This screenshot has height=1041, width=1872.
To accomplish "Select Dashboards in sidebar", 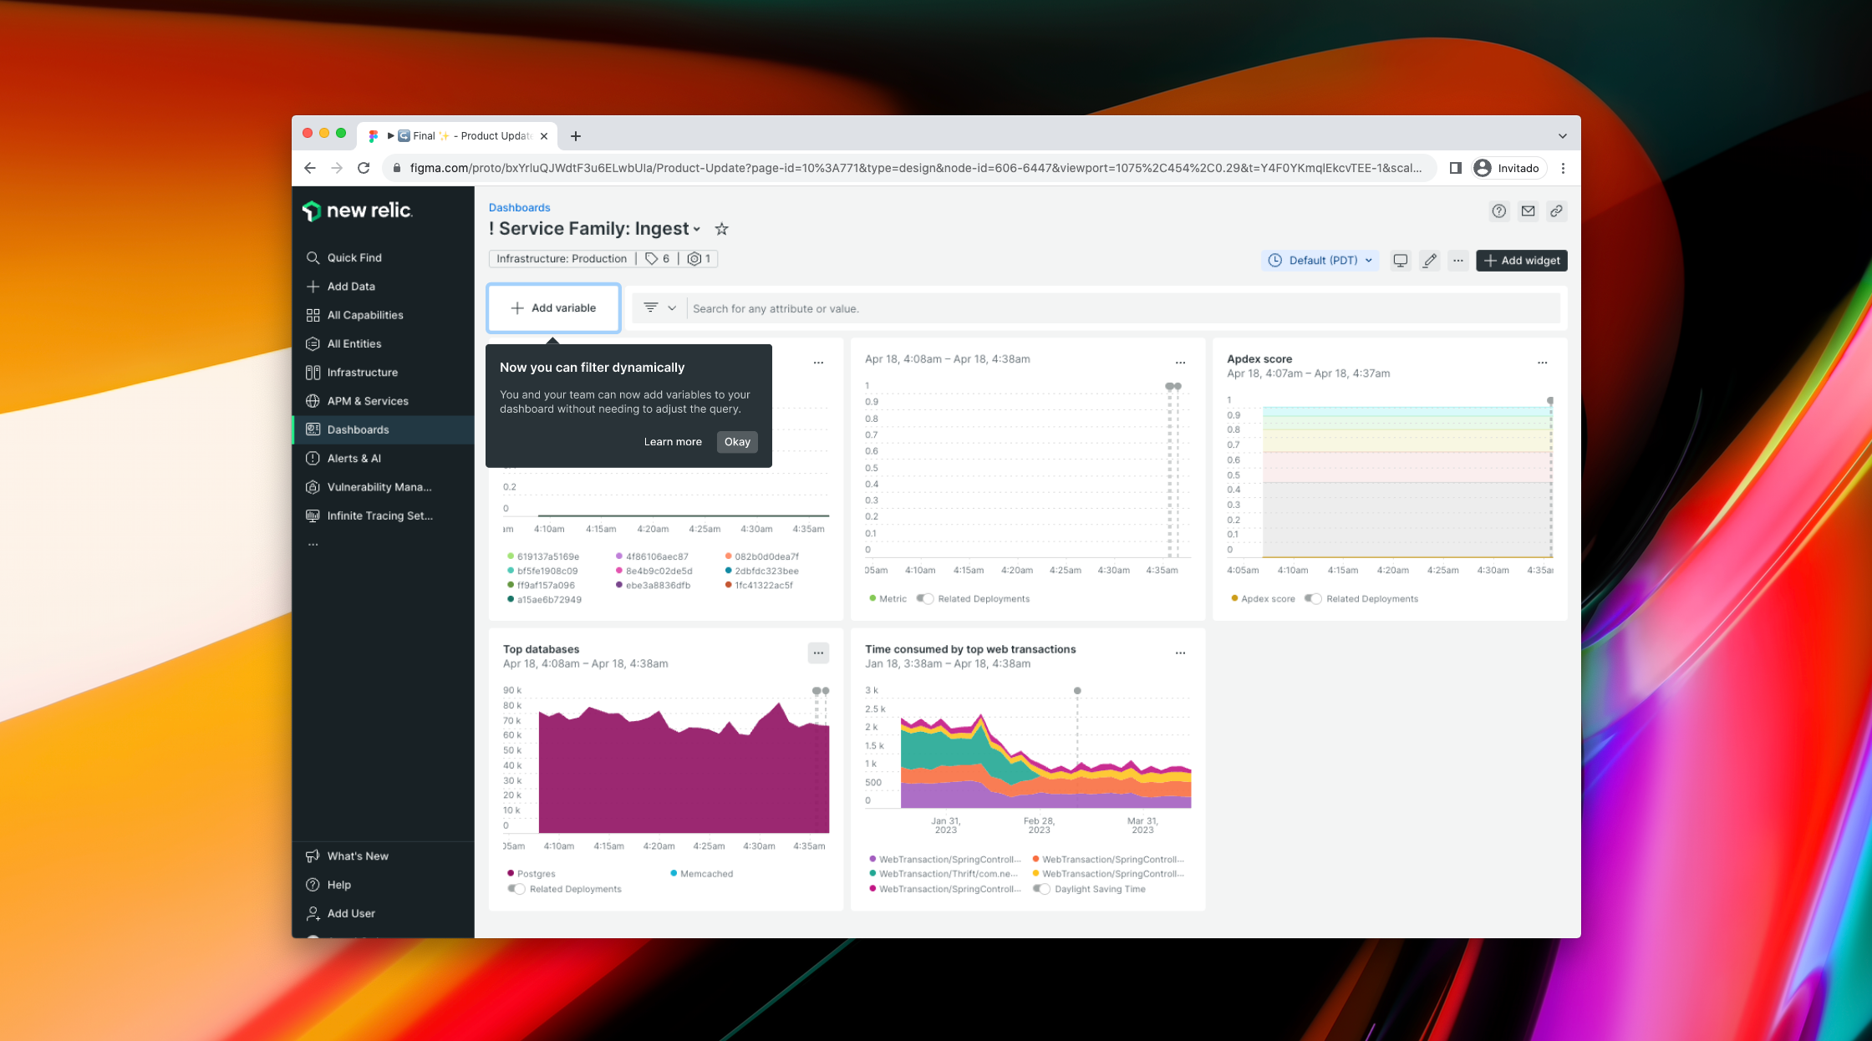I will [383, 429].
